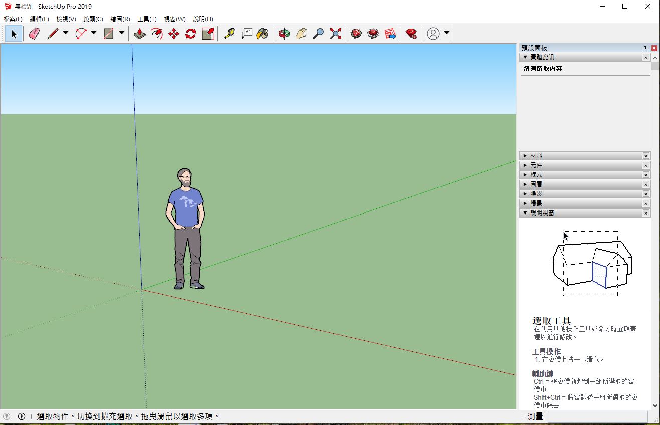Open the Extension Manager ruby icon
Screen dimensions: 660x425
coord(411,34)
